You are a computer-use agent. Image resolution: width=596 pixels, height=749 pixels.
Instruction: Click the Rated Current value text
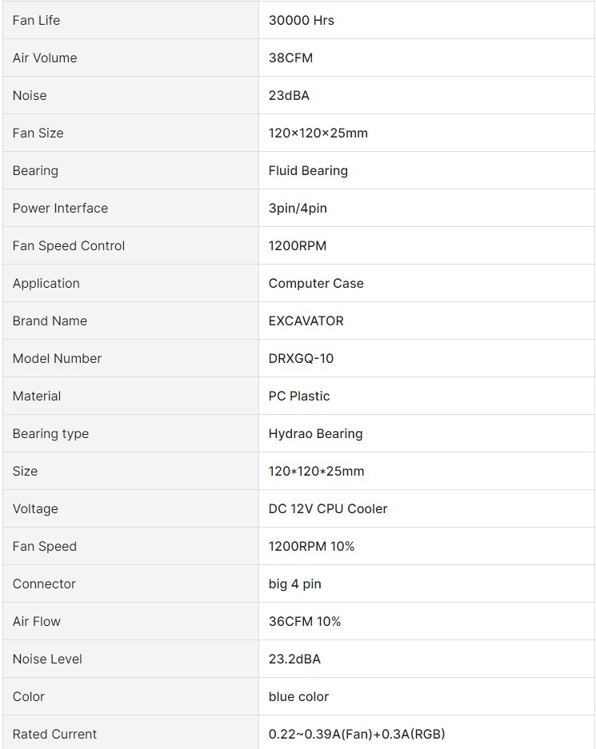pos(357,734)
